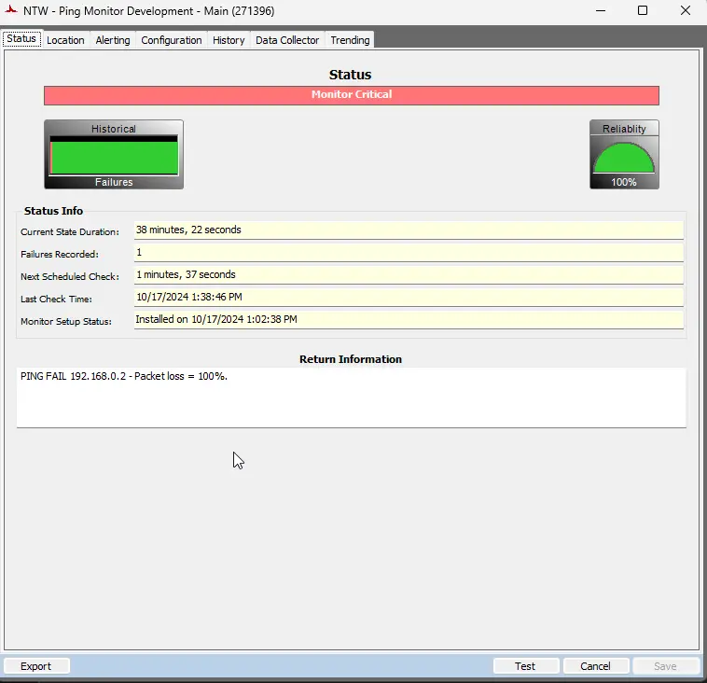Minimize the Ping Monitor window
Screen dimensions: 707x683
pyautogui.click(x=601, y=10)
